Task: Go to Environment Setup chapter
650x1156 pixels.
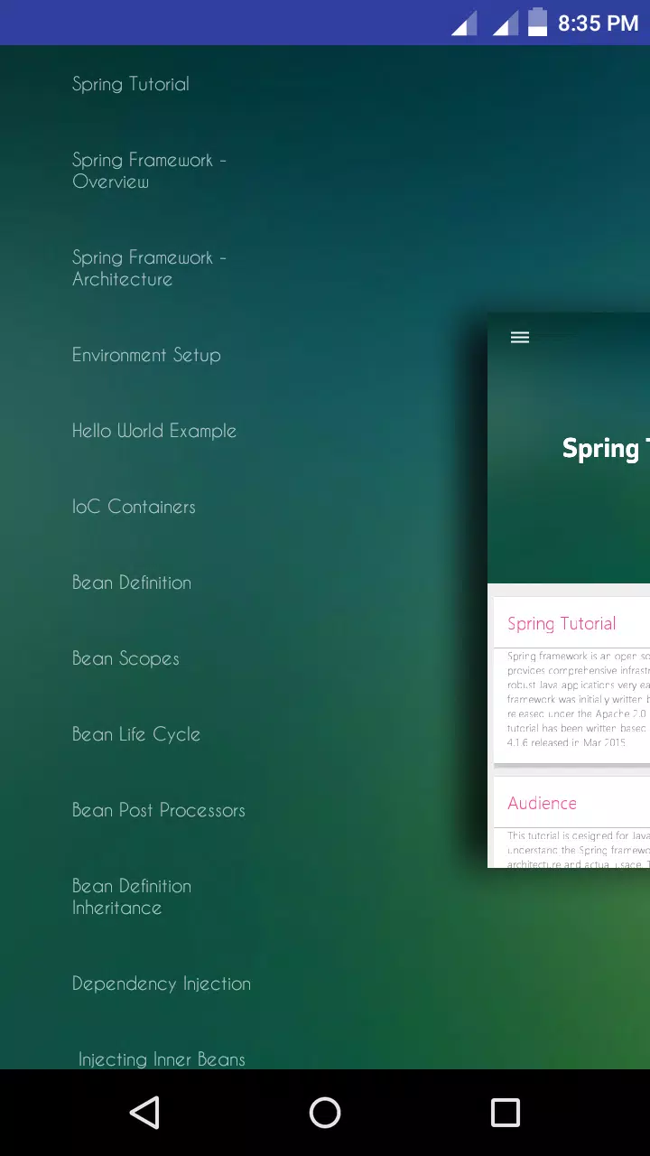Action: click(146, 355)
